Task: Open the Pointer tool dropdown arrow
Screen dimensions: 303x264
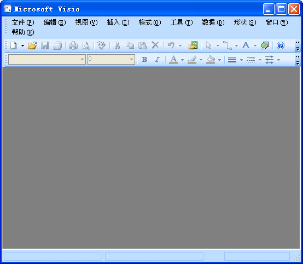Action: pyautogui.click(x=218, y=46)
